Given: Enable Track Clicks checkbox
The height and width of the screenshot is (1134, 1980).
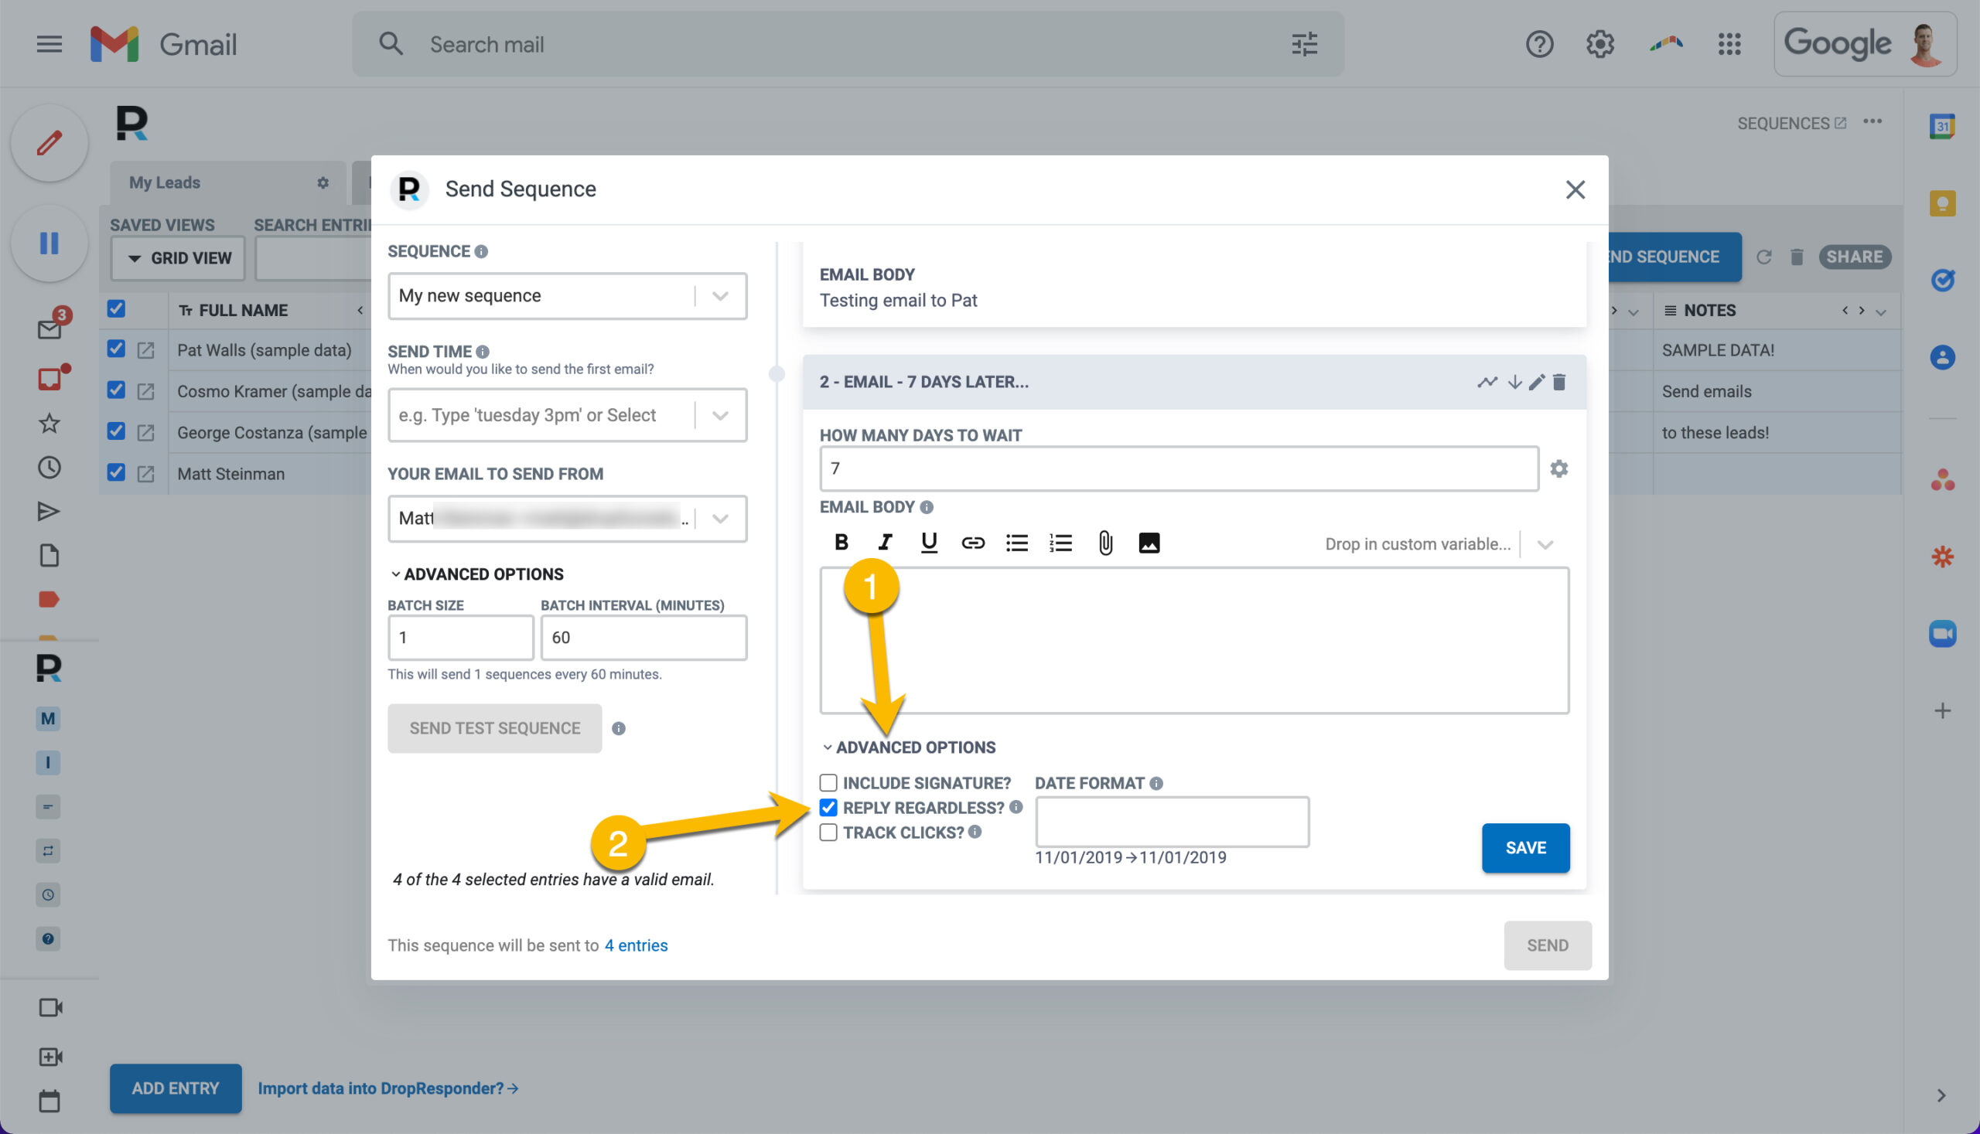Looking at the screenshot, I should 828,832.
